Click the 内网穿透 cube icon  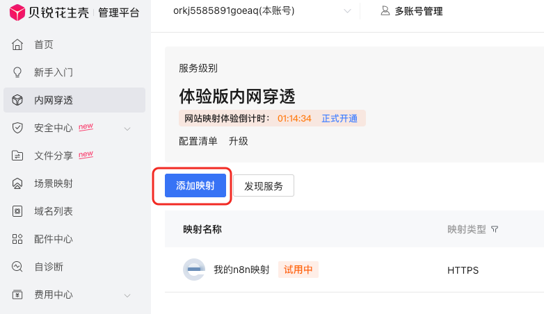coord(17,100)
